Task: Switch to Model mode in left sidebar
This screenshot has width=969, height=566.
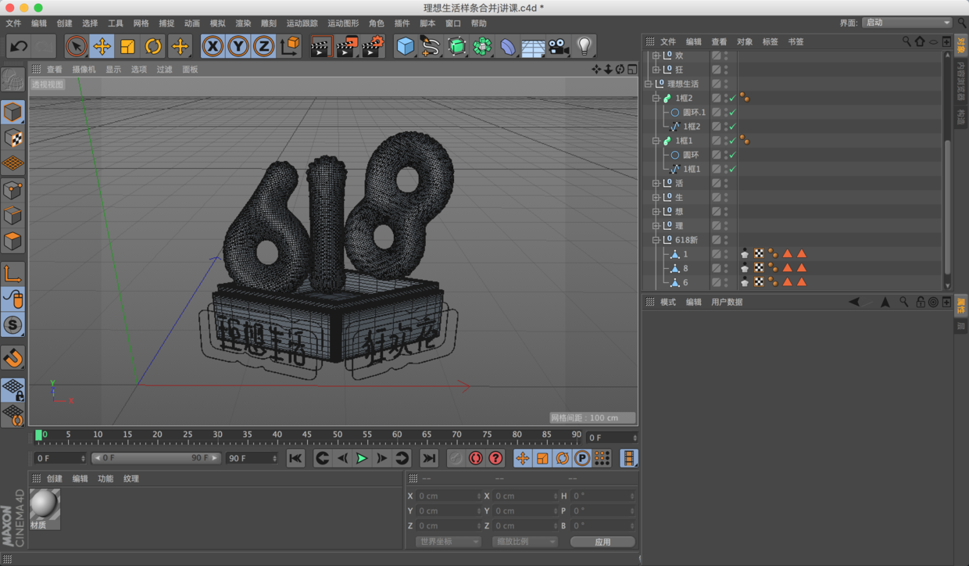Action: (x=13, y=112)
